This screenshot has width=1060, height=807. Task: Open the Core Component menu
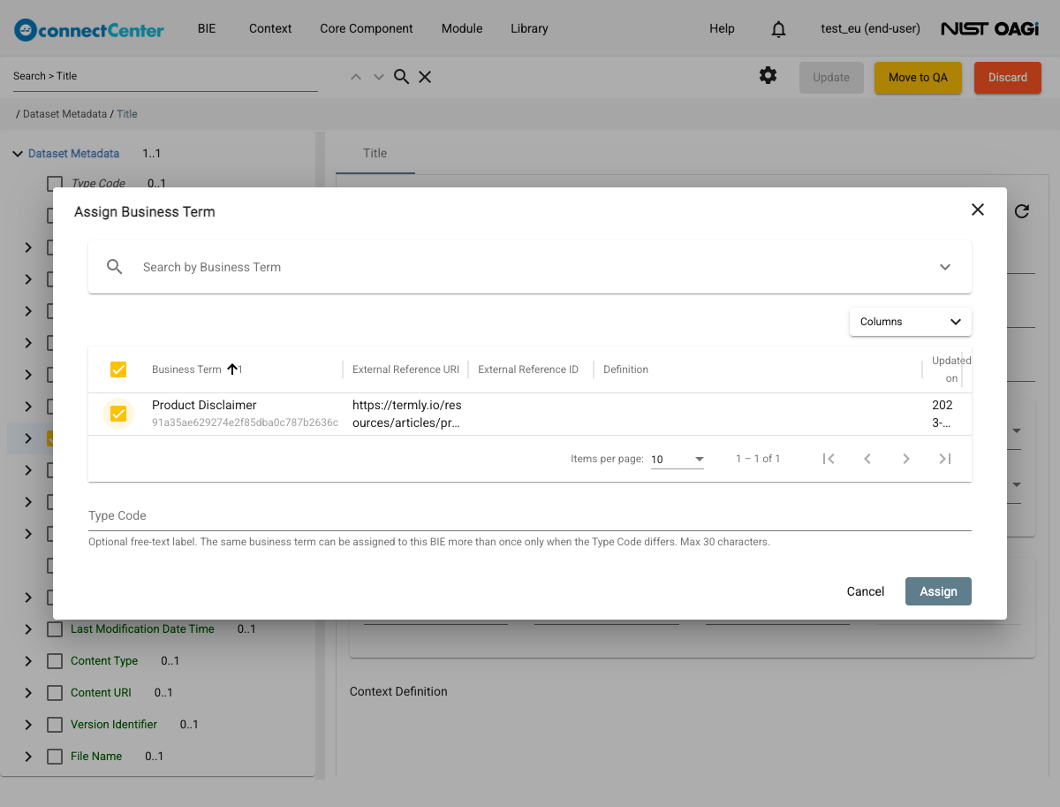tap(367, 28)
